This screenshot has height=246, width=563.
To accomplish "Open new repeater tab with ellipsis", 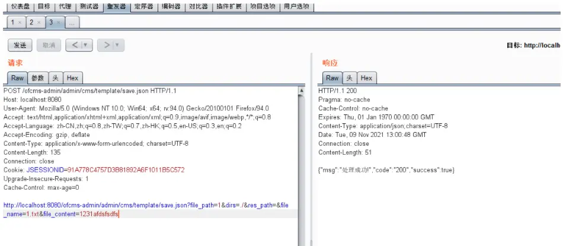I will click(72, 23).
